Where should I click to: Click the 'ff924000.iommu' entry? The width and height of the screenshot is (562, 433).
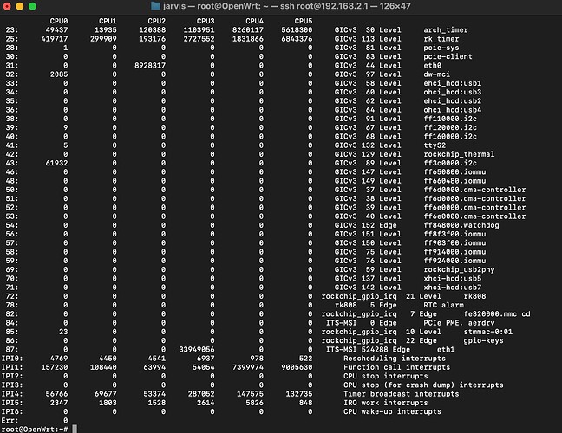(454, 261)
